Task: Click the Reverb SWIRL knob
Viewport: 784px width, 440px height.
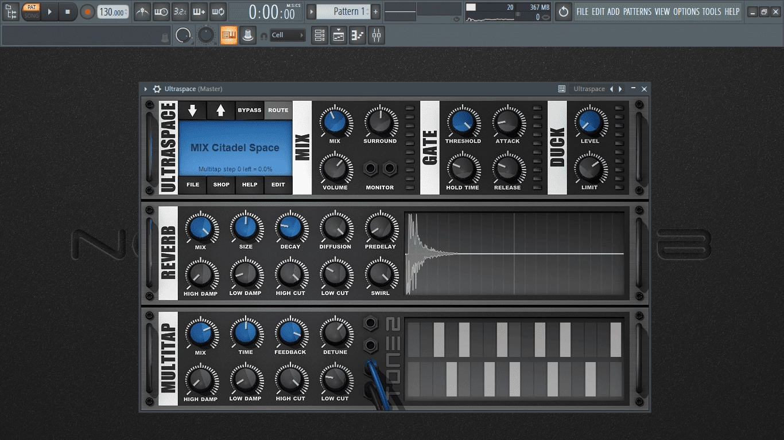Action: (x=380, y=274)
